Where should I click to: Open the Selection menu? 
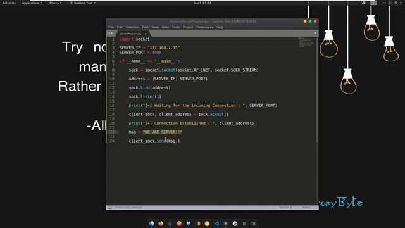point(132,27)
